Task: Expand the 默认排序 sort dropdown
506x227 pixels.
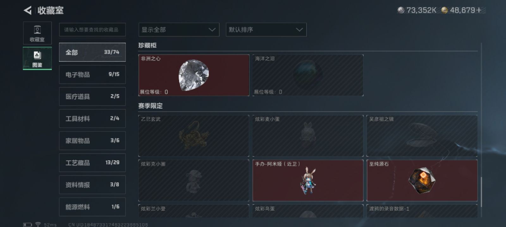Action: [x=266, y=30]
